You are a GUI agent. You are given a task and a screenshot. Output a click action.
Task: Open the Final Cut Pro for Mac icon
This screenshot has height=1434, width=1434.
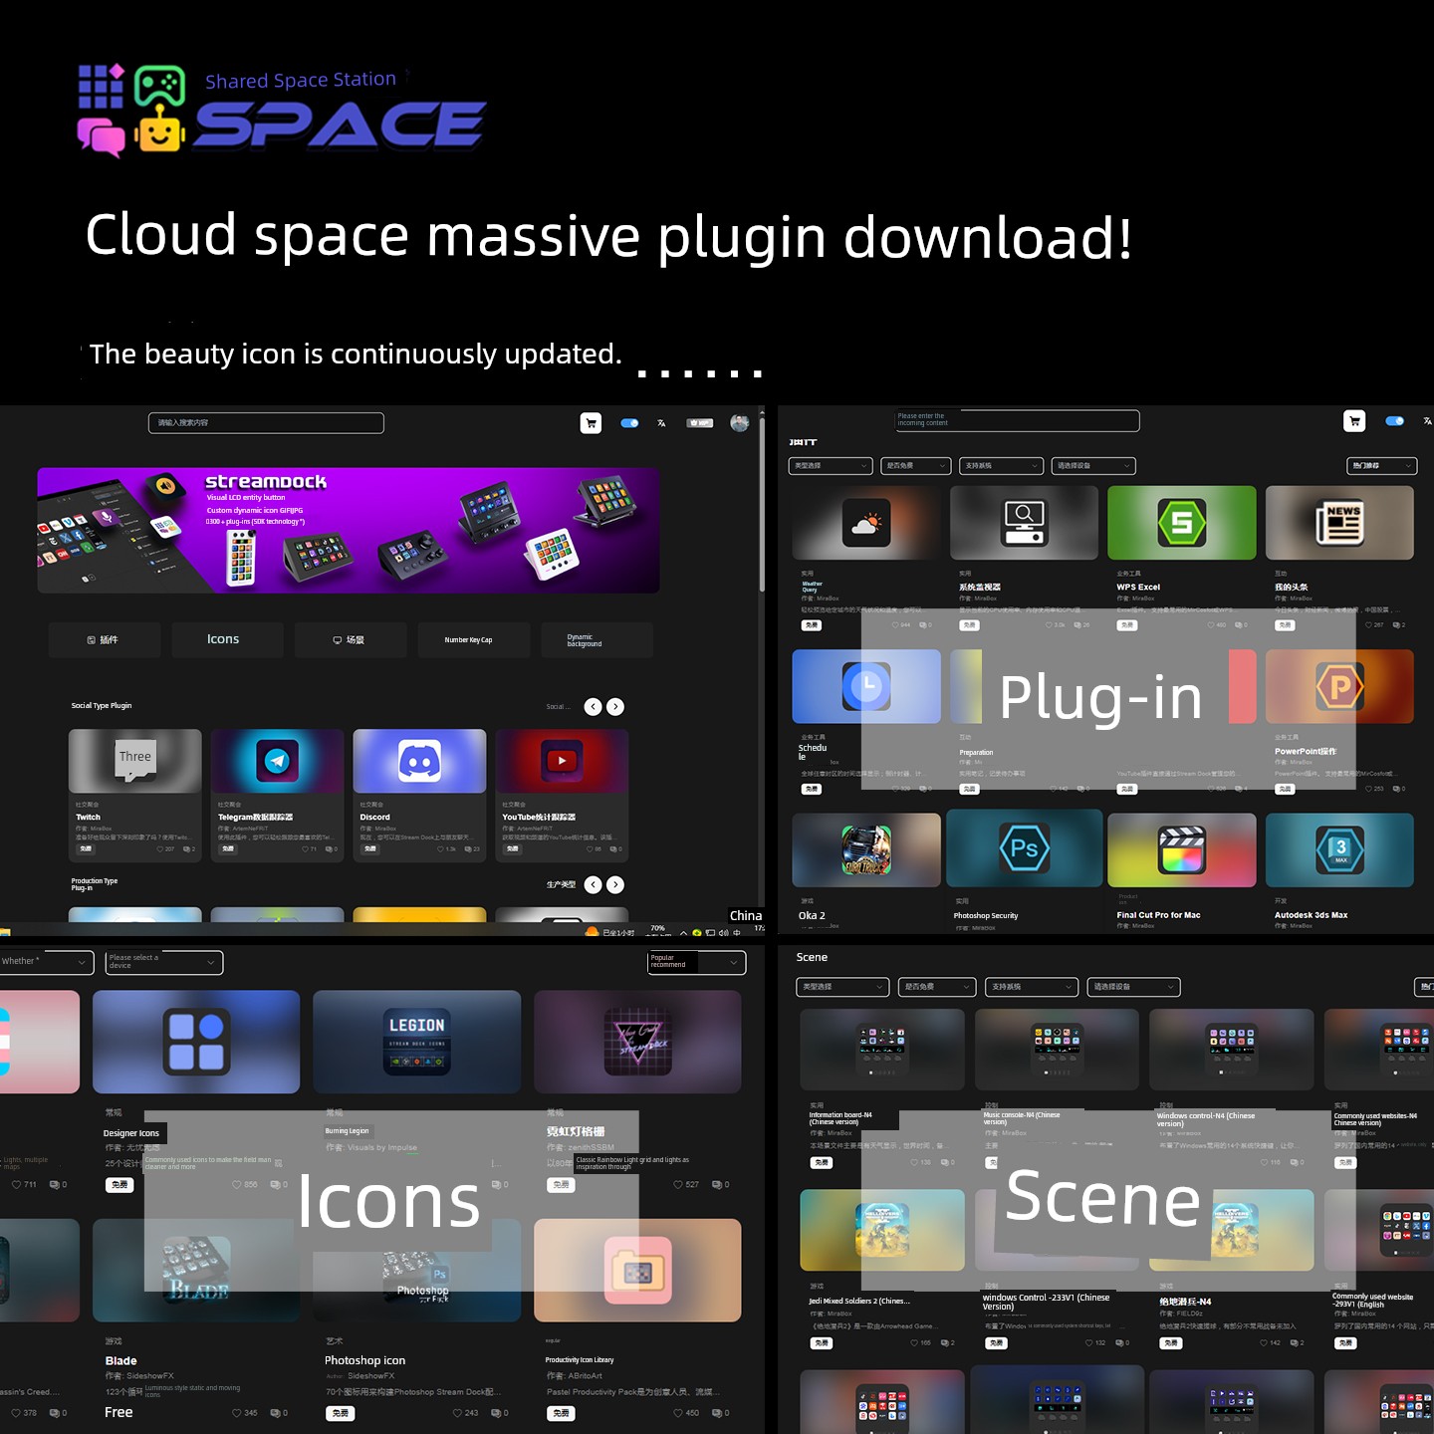(1181, 849)
